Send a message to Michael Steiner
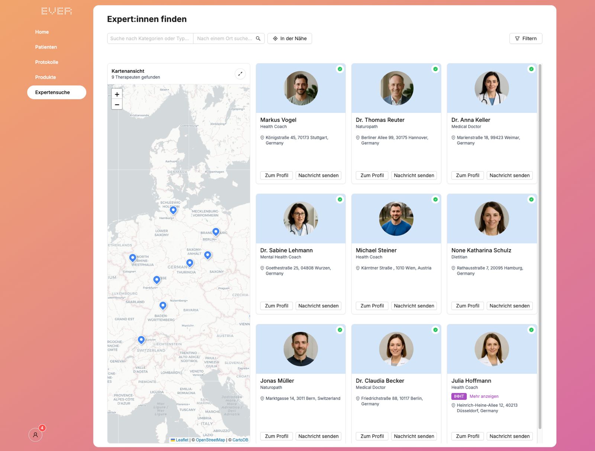The height and width of the screenshot is (451, 595). click(414, 306)
